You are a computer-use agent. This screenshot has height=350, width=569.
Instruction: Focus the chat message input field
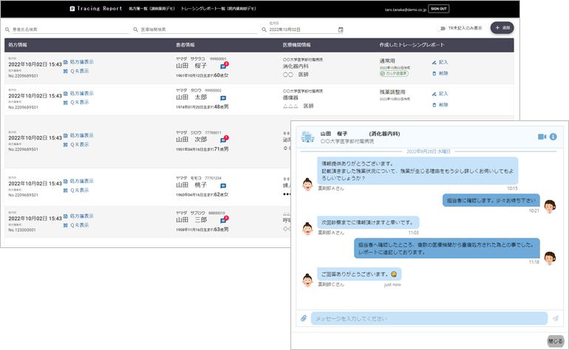[x=429, y=318]
